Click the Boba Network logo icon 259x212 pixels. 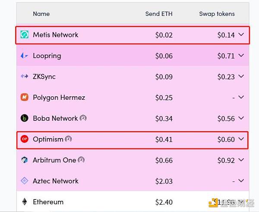pyautogui.click(x=25, y=118)
